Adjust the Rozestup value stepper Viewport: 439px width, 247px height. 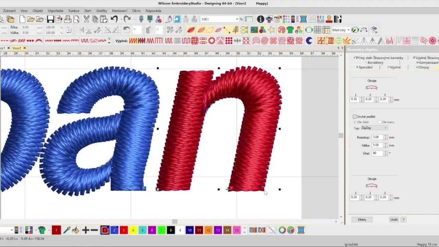pyautogui.click(x=385, y=137)
